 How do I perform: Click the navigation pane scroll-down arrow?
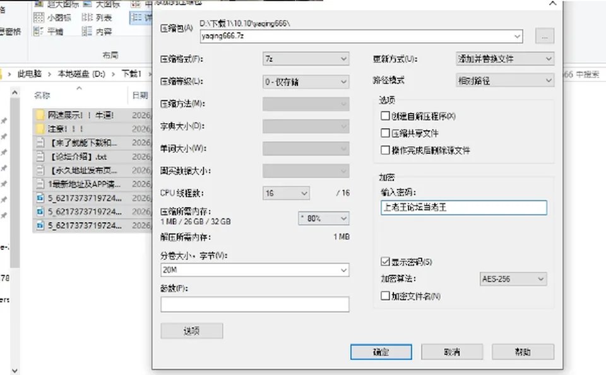click(x=15, y=371)
